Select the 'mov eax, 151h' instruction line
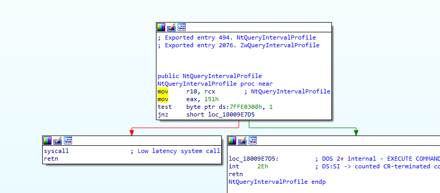 tap(188, 99)
